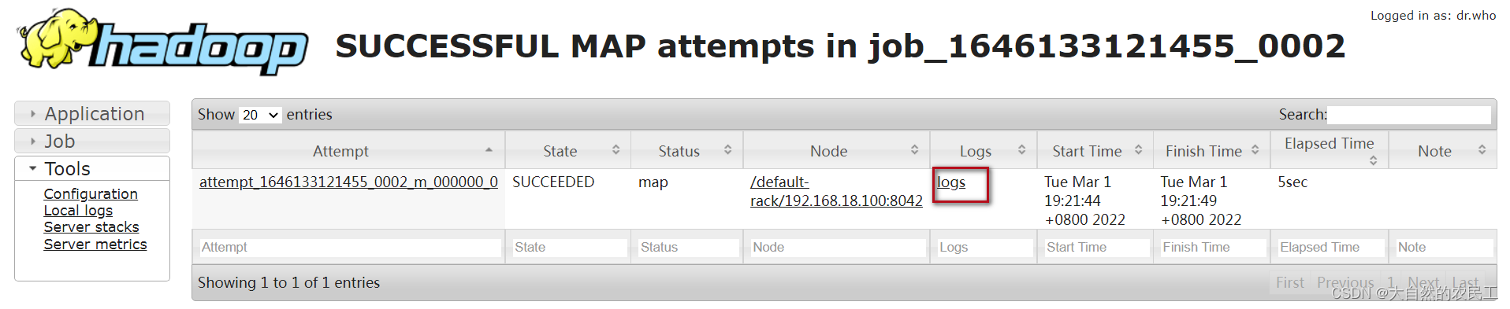Image resolution: width=1510 pixels, height=309 pixels.
Task: Click the Showing 1 to 1 of 1 entries text
Action: [x=288, y=282]
